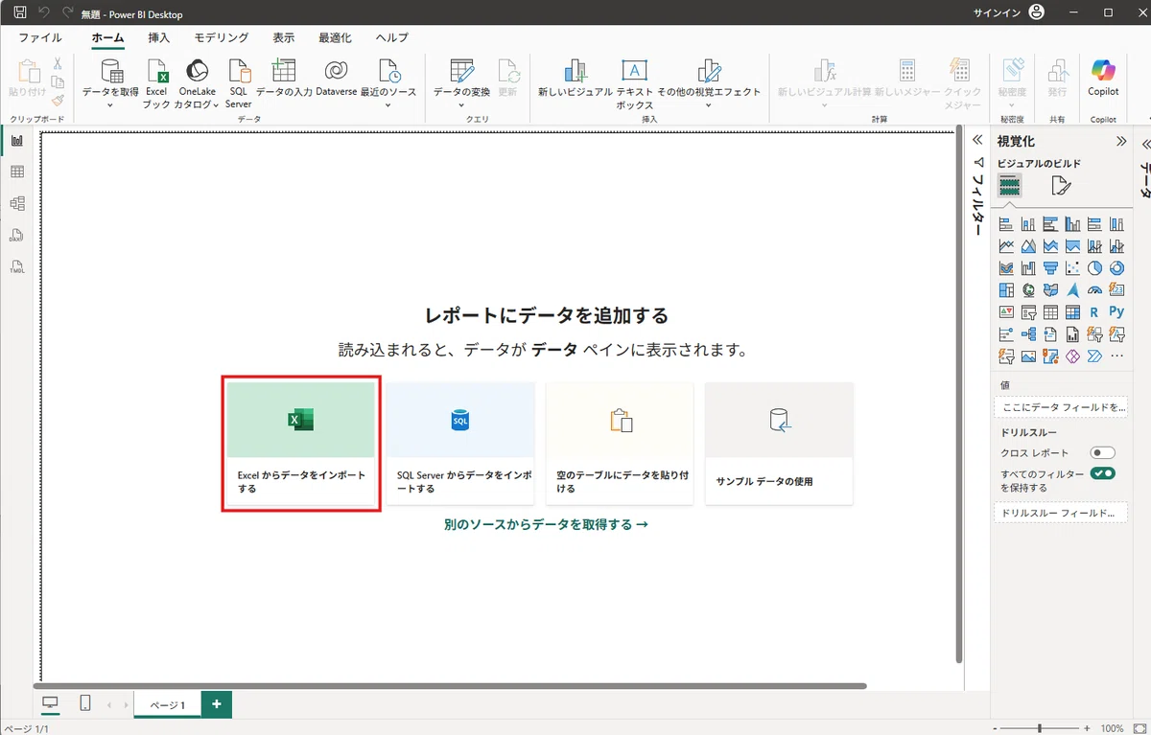This screenshot has height=735, width=1151.
Task: Click the zoom slider handle
Action: 1039,728
